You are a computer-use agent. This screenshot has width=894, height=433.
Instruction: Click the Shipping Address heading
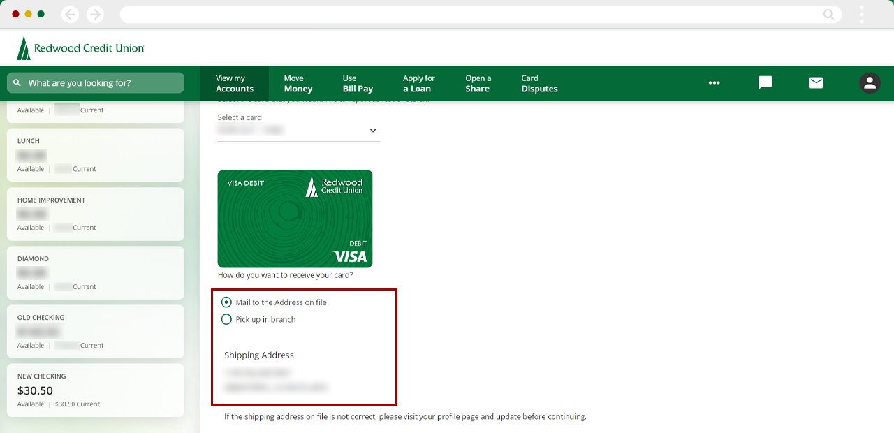tap(259, 355)
